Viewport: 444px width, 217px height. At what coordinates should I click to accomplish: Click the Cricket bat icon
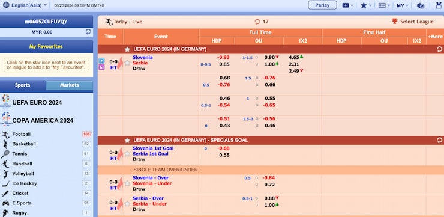pyautogui.click(x=5, y=193)
